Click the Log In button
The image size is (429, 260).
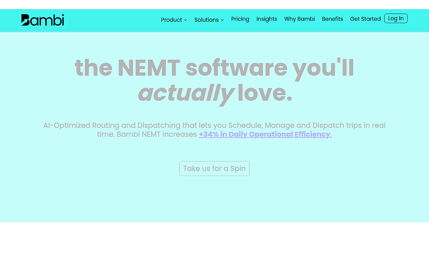pyautogui.click(x=396, y=18)
